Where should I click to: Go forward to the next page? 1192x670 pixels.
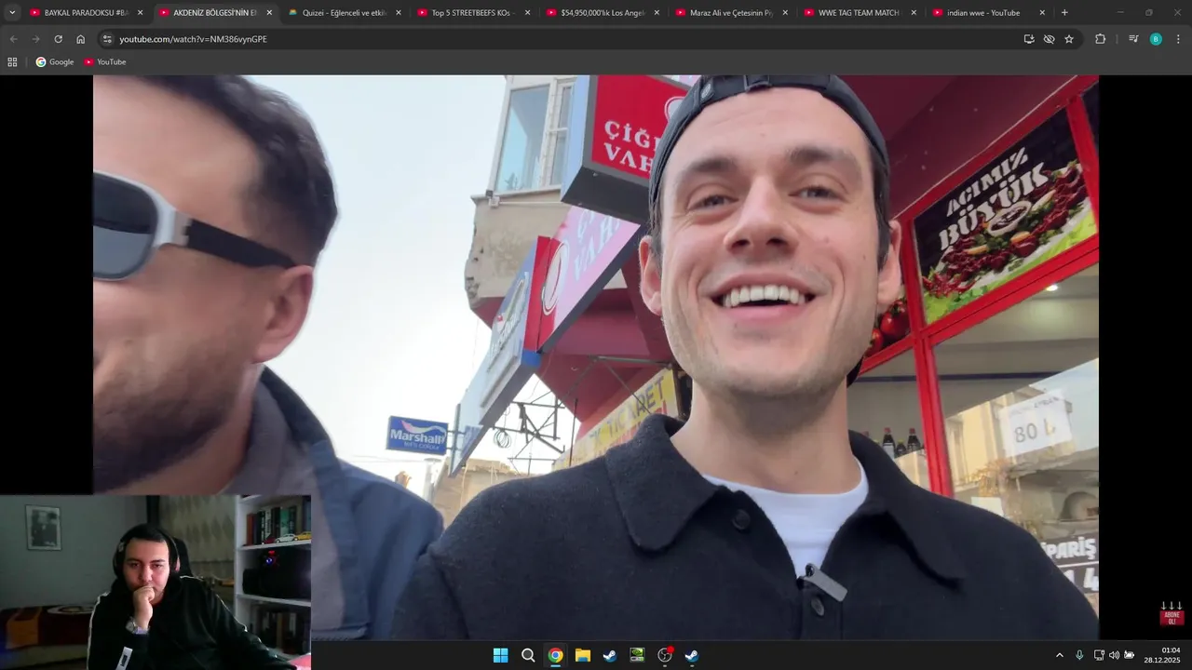coord(35,39)
